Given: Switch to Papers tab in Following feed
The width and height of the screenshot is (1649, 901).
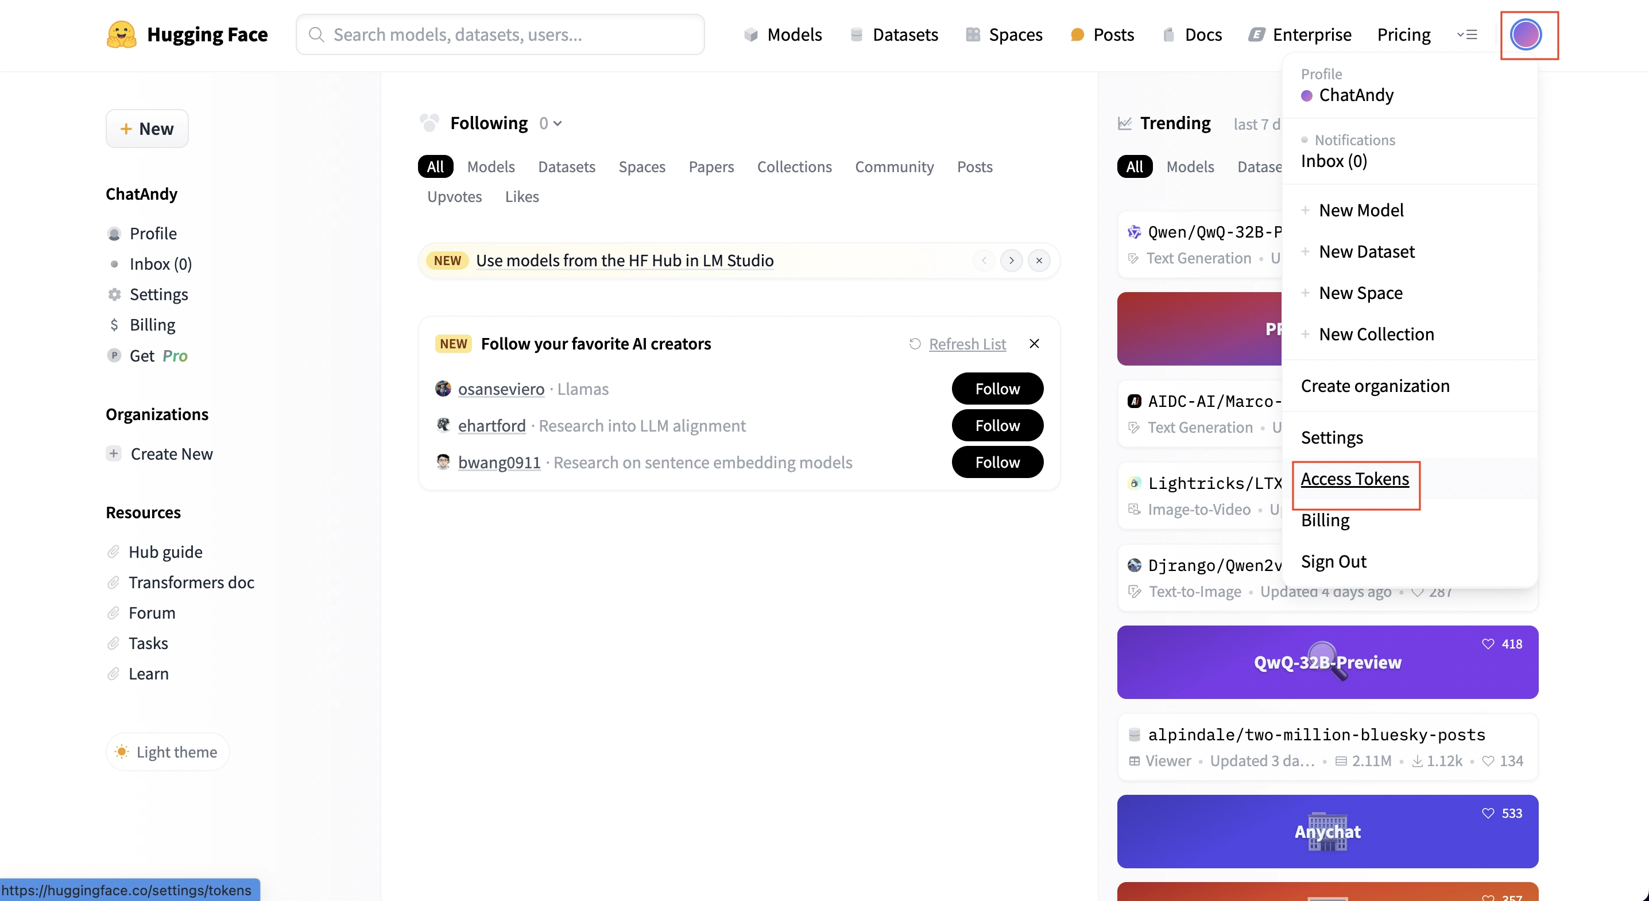Looking at the screenshot, I should 711,167.
